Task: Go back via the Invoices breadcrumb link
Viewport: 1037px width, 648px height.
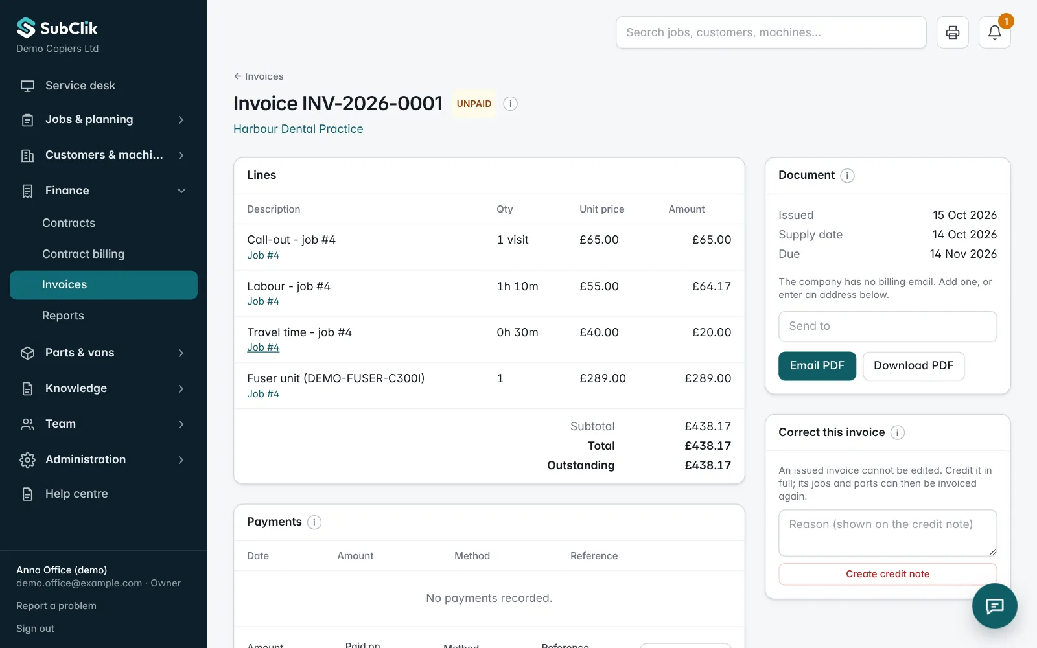Action: pos(259,76)
